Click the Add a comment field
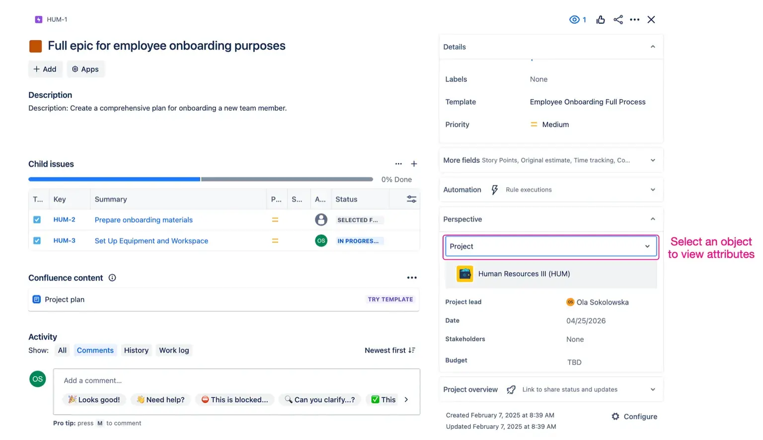The width and height of the screenshot is (763, 440). (x=236, y=380)
